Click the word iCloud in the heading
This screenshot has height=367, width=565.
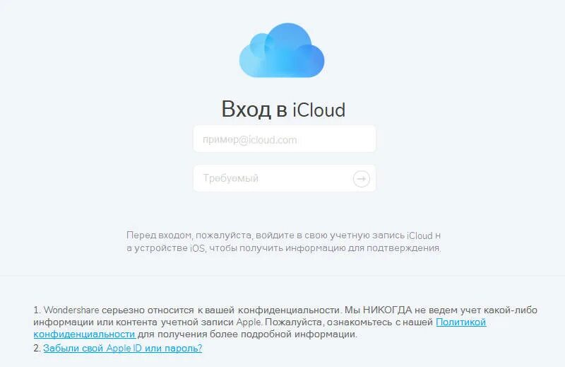319,110
